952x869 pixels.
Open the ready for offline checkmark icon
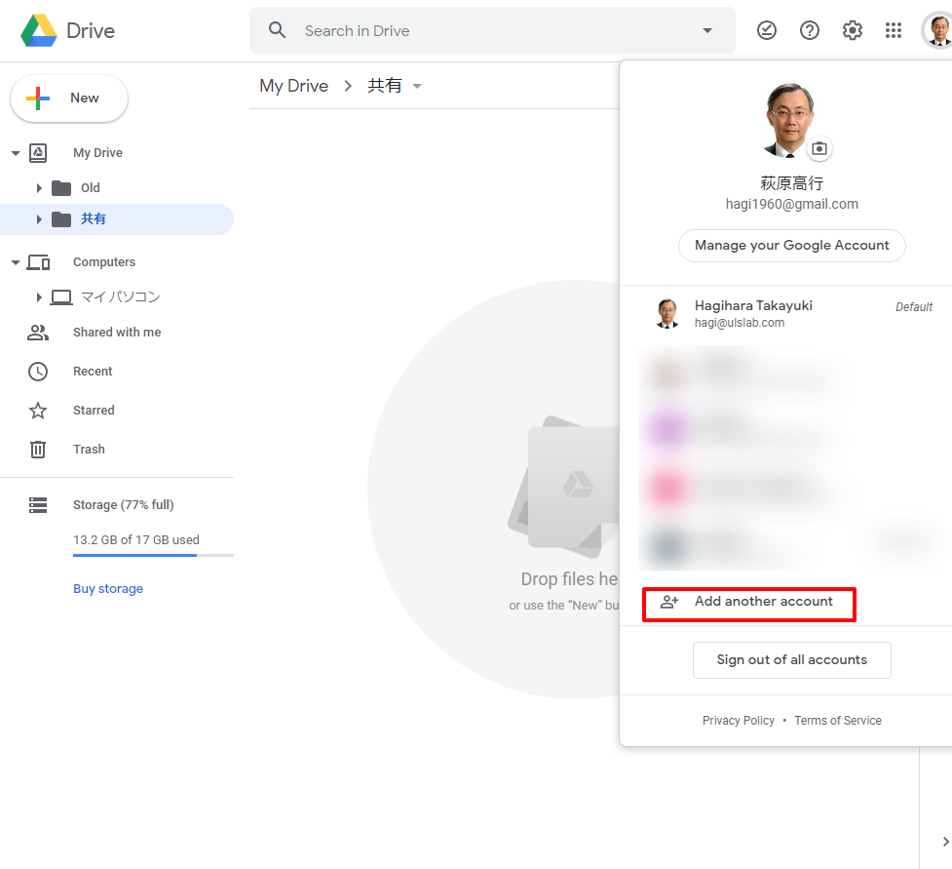[x=766, y=30]
